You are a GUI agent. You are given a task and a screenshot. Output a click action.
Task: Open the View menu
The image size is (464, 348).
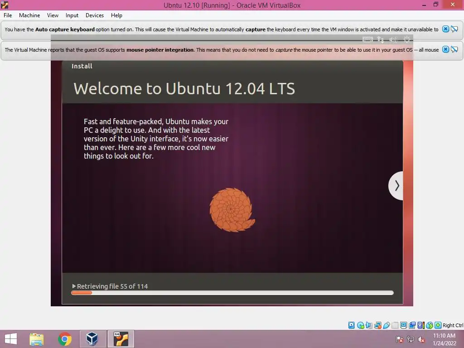(x=53, y=15)
